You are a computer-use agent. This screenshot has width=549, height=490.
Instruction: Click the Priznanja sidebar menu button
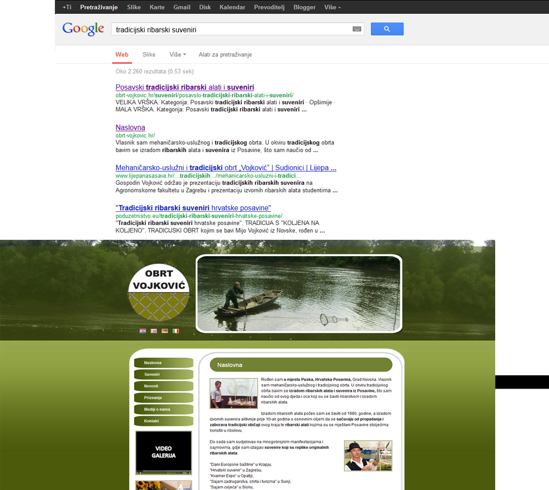[x=164, y=398]
